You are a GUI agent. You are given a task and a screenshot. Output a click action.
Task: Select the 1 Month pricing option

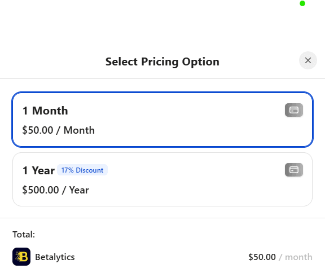(162, 120)
